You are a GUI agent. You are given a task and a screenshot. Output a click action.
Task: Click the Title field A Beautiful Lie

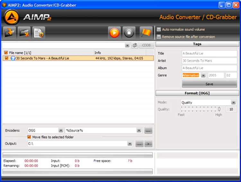tap(210, 53)
